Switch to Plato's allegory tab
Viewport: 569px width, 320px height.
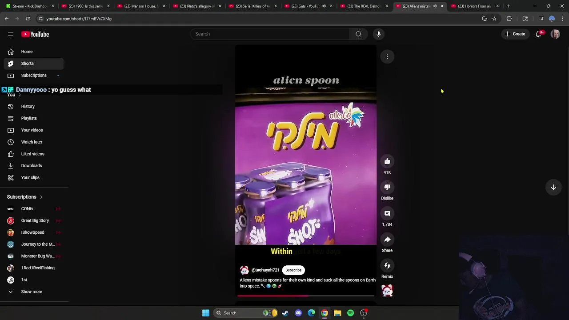pyautogui.click(x=197, y=6)
